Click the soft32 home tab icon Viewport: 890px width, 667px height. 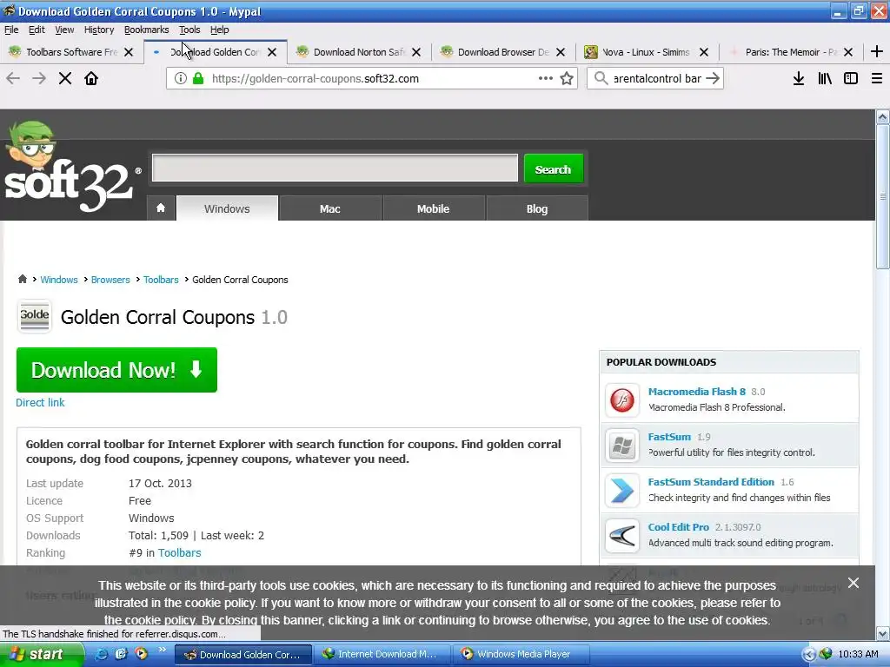(161, 208)
